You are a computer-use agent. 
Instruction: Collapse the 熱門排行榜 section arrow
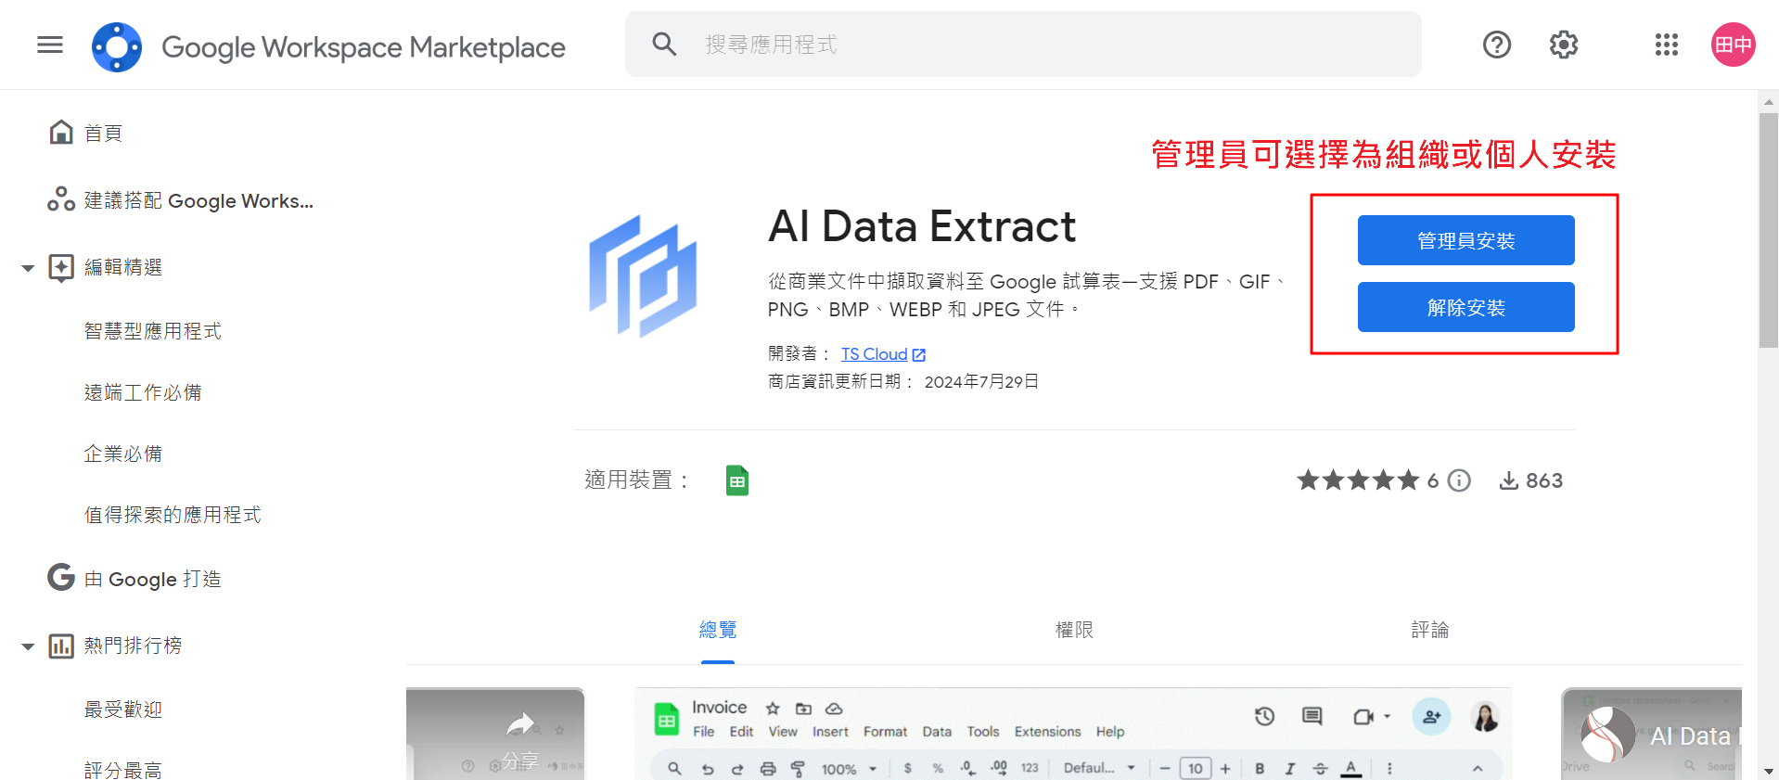point(28,646)
